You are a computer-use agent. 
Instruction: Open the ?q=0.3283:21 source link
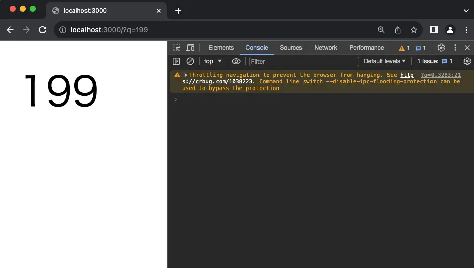pyautogui.click(x=441, y=75)
